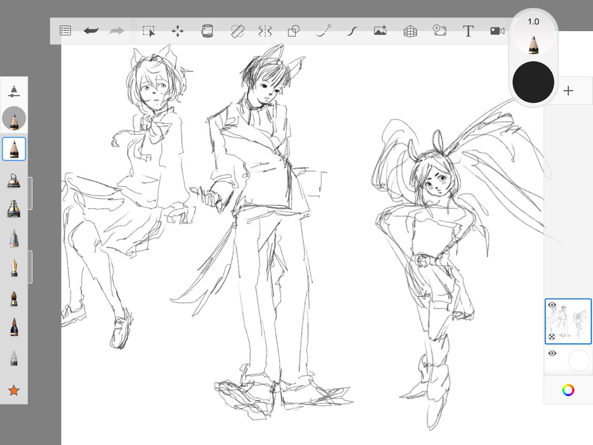The height and width of the screenshot is (445, 593).
Task: Pick the silver ballpoint pen brush
Action: 14,238
